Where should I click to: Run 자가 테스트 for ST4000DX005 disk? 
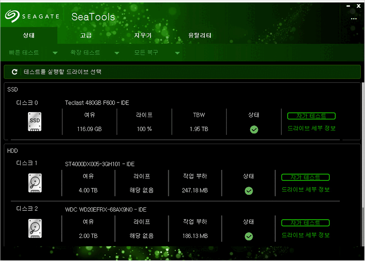click(305, 178)
